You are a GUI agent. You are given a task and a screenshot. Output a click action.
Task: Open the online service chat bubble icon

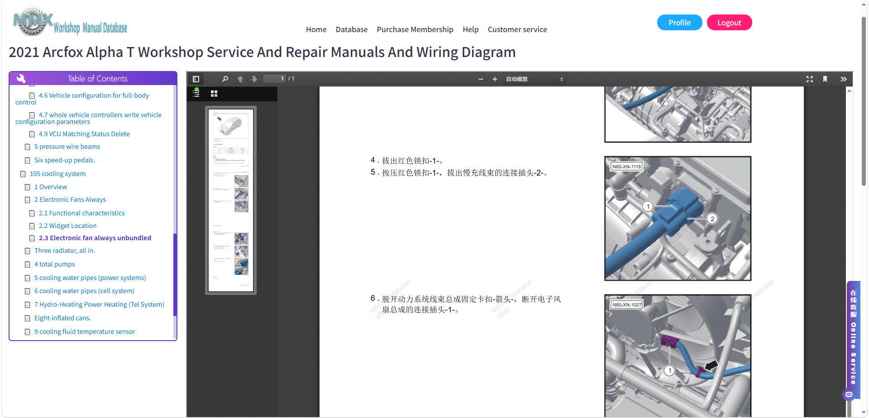pyautogui.click(x=849, y=394)
